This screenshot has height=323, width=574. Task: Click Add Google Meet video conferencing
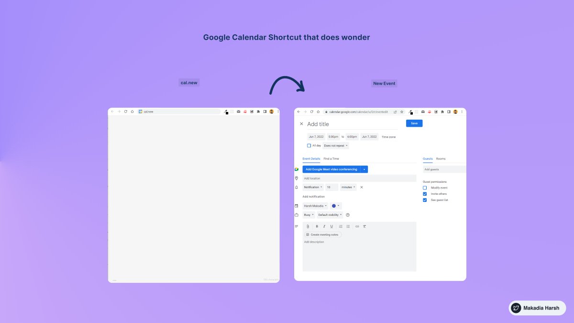pos(331,169)
